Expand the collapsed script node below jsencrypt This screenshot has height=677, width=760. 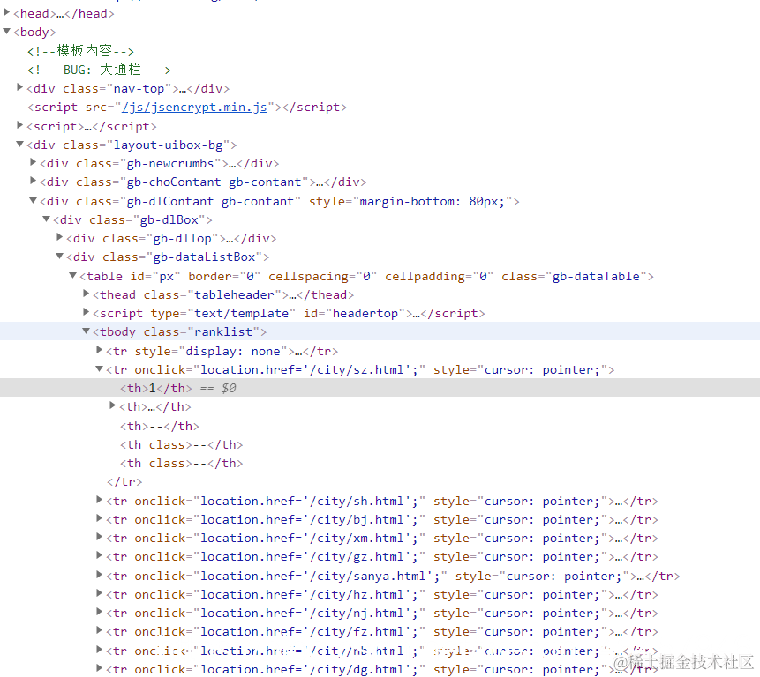pyautogui.click(x=20, y=125)
